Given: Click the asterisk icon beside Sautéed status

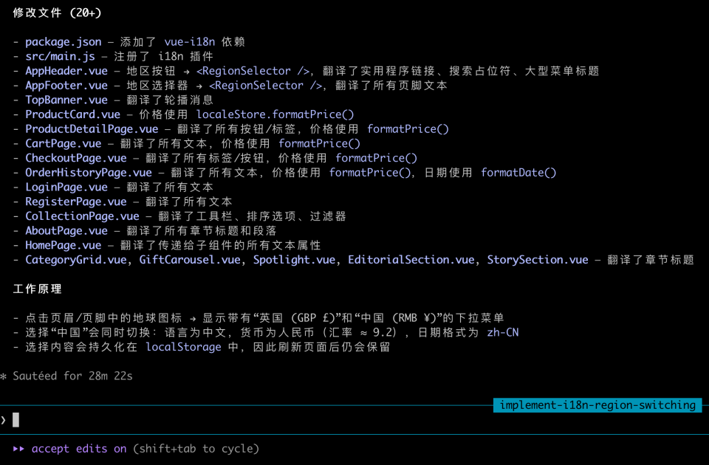Looking at the screenshot, I should (4, 376).
